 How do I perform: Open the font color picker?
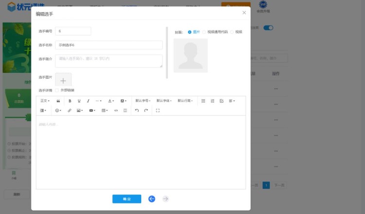point(111,101)
